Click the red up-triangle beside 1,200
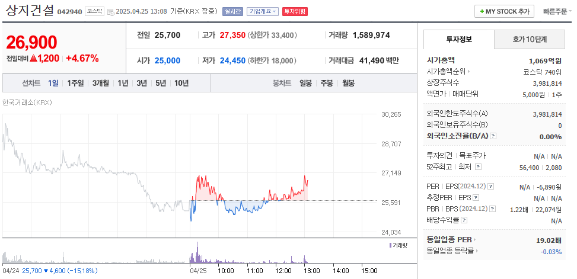Image resolution: width=577 pixels, height=279 pixels. point(33,58)
